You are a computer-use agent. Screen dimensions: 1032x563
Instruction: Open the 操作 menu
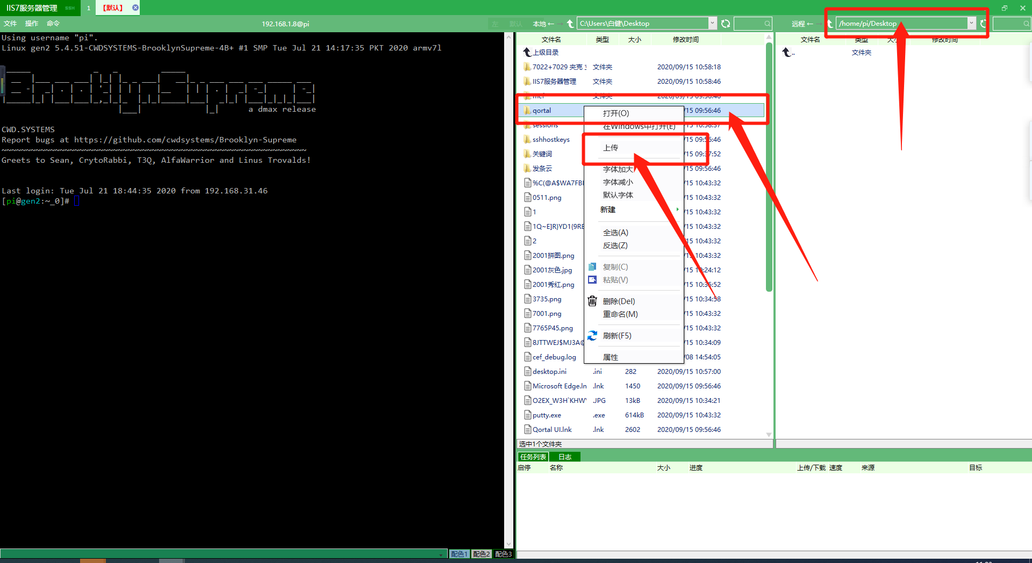(32, 24)
